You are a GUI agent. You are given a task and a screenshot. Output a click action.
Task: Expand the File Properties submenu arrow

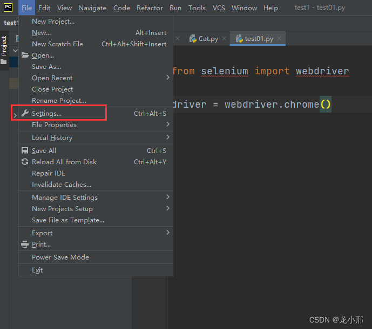pos(168,124)
